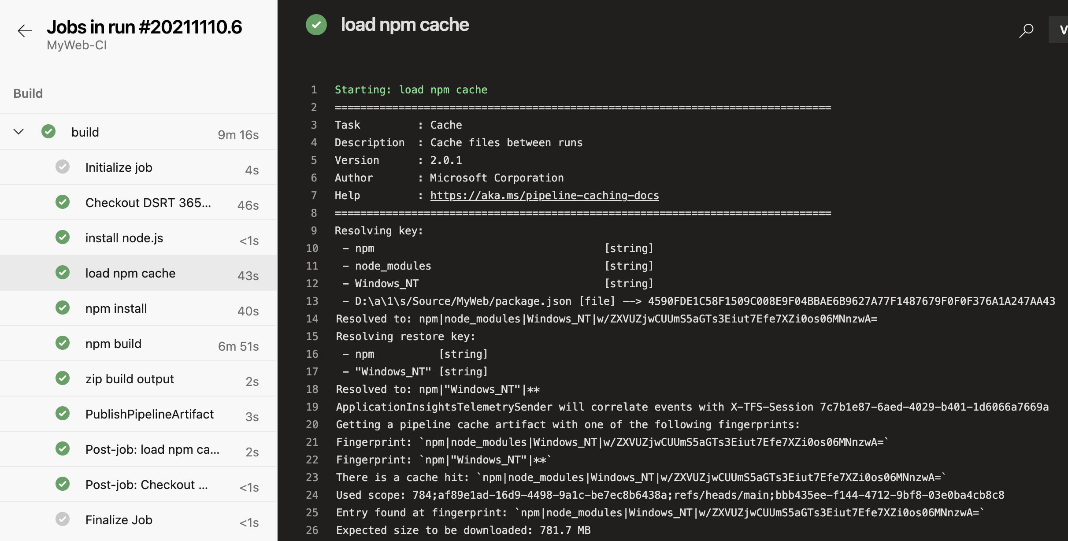Click the status icon beside Initialize job
1068x541 pixels.
(63, 167)
